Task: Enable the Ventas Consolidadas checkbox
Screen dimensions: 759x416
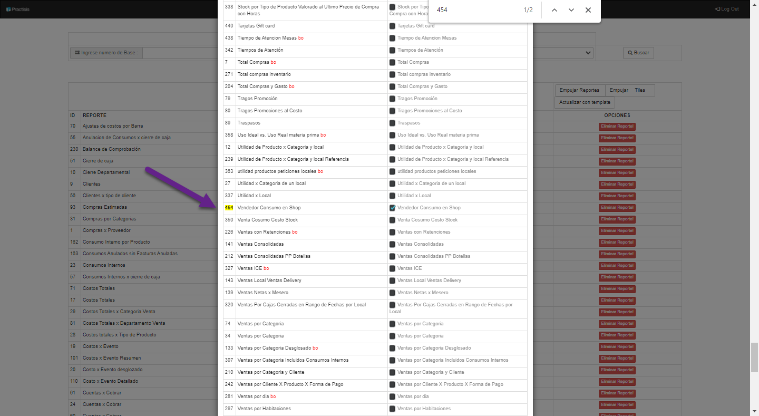Action: pos(392,244)
